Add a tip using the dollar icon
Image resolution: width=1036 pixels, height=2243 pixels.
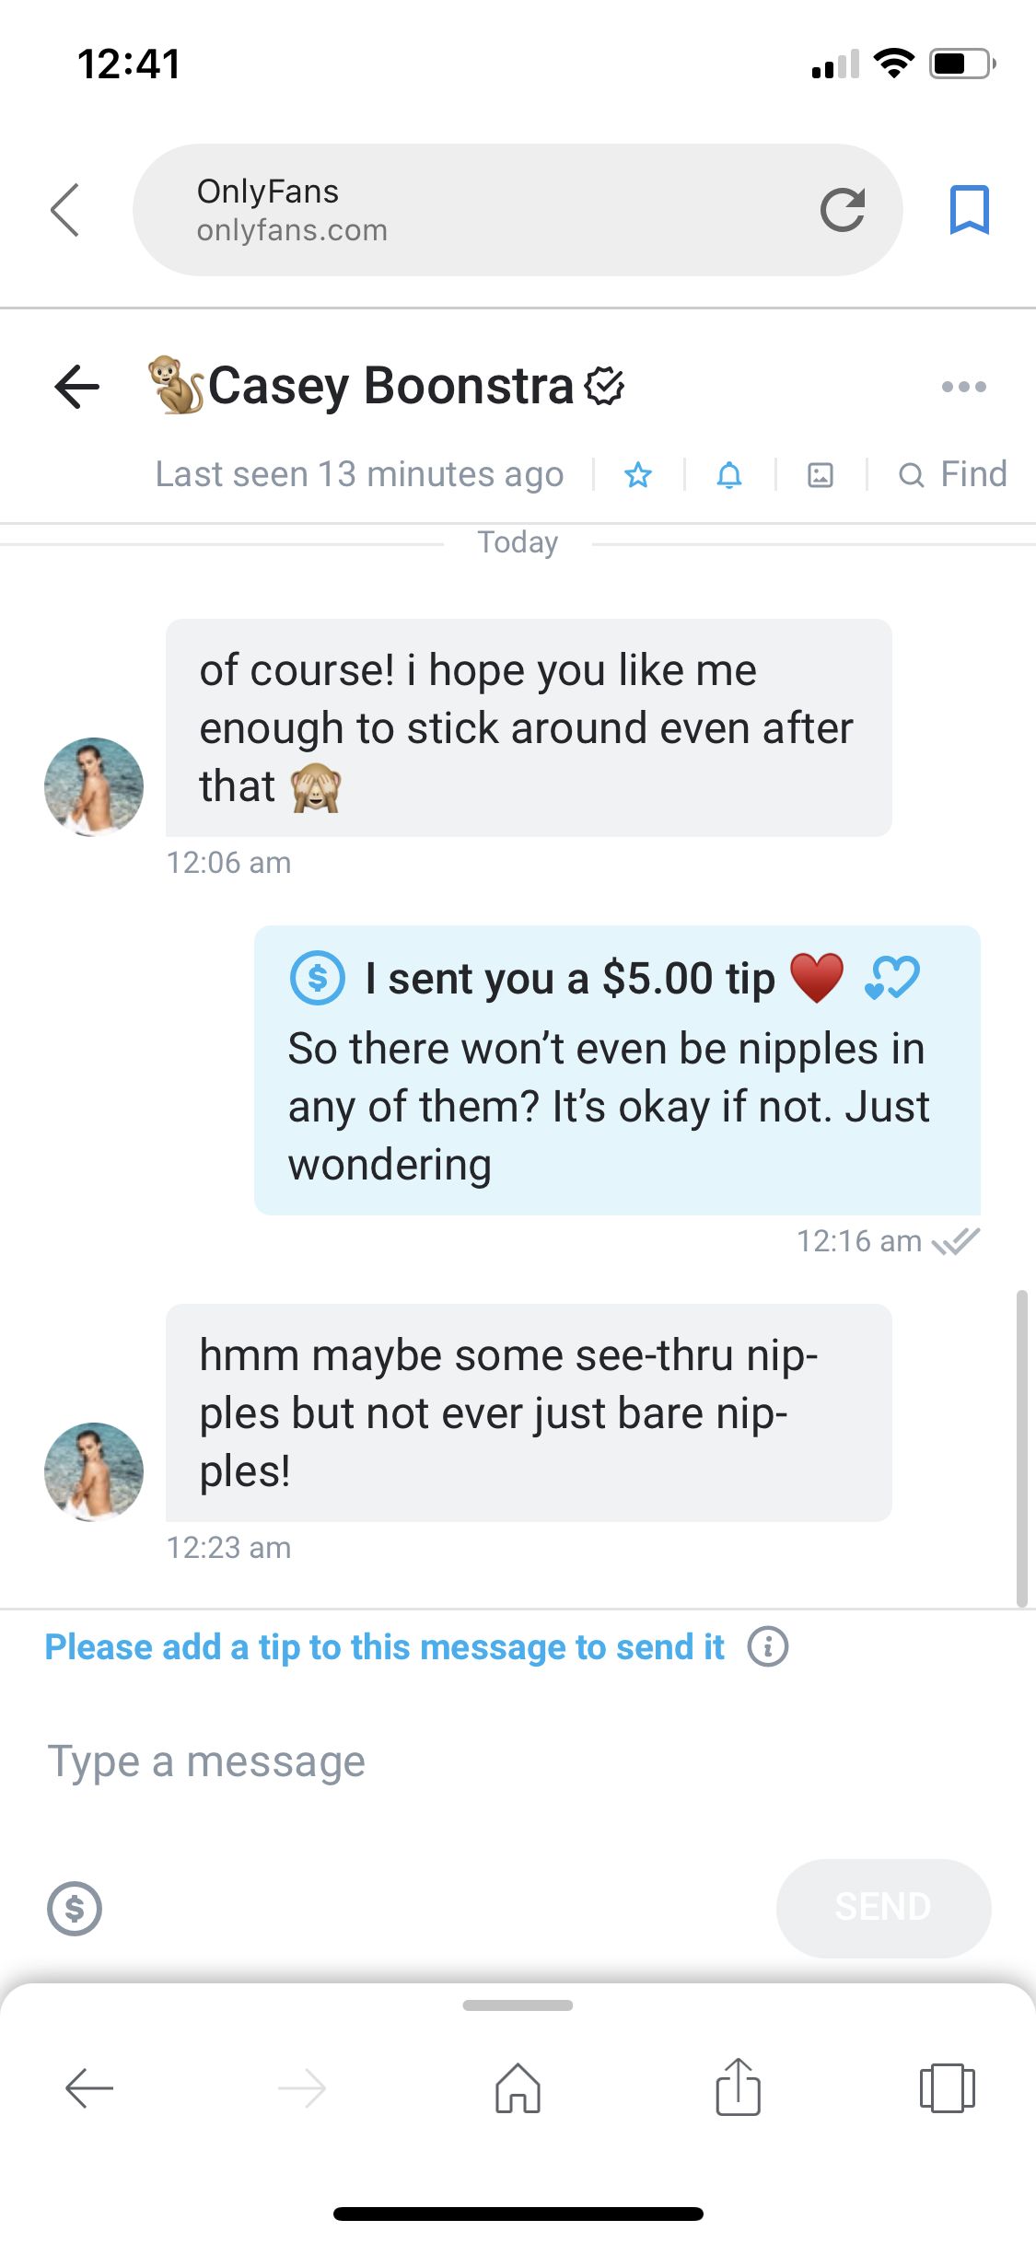(75, 1908)
